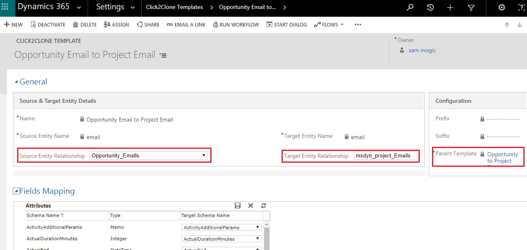
Task: Select ActivityAdditionalParams schema name cell
Action: point(54,227)
